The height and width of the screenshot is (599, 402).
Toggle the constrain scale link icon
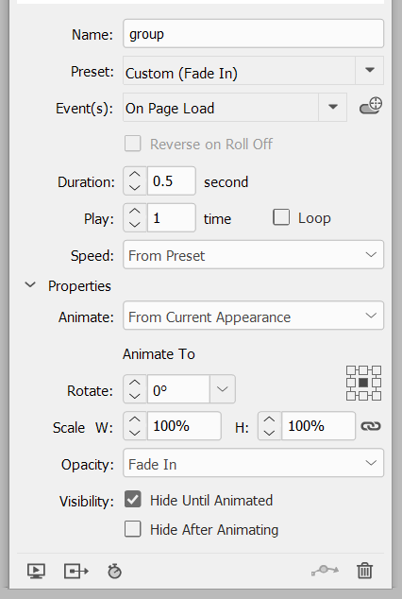point(371,426)
